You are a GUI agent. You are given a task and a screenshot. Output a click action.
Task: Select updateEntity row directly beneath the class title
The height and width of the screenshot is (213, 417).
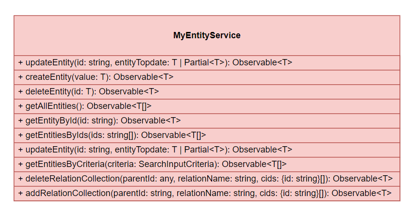pyautogui.click(x=207, y=62)
